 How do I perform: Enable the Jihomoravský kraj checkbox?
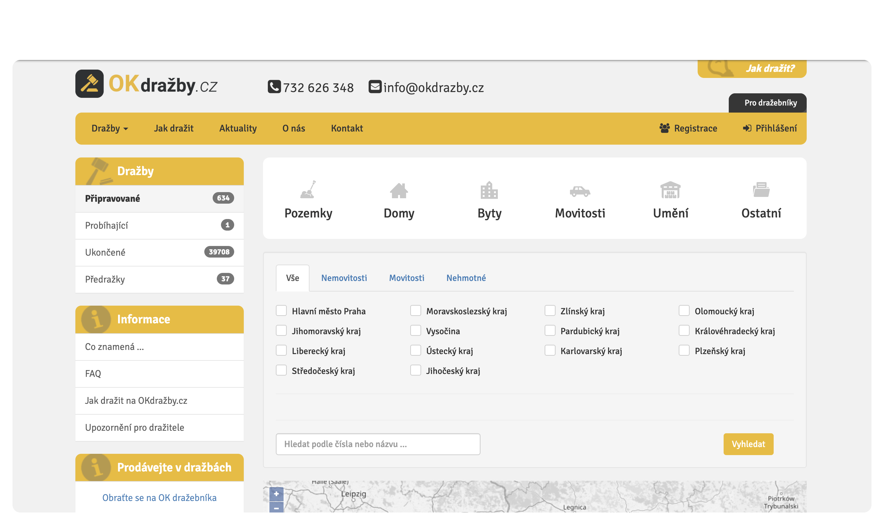click(x=281, y=330)
